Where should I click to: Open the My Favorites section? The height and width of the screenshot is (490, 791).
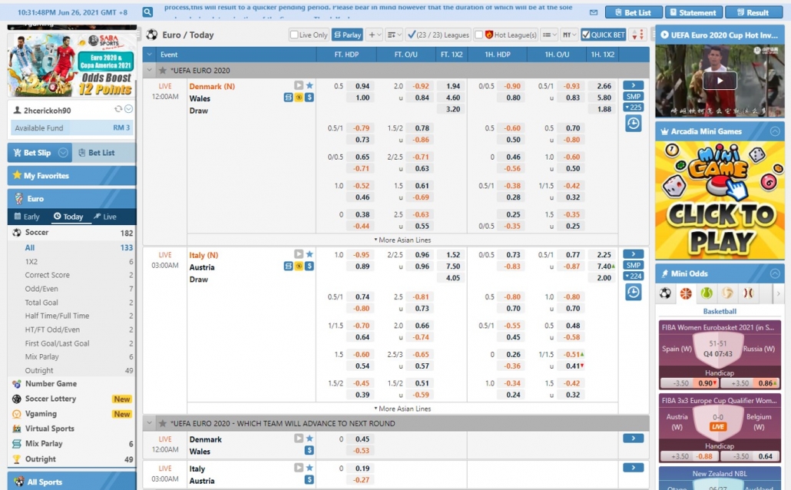click(71, 176)
